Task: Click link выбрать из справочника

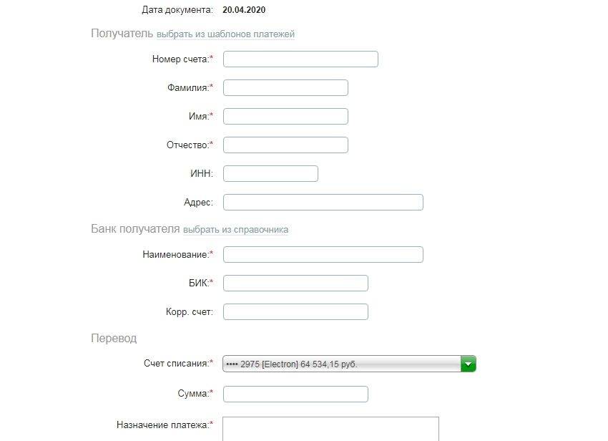Action: 235,230
